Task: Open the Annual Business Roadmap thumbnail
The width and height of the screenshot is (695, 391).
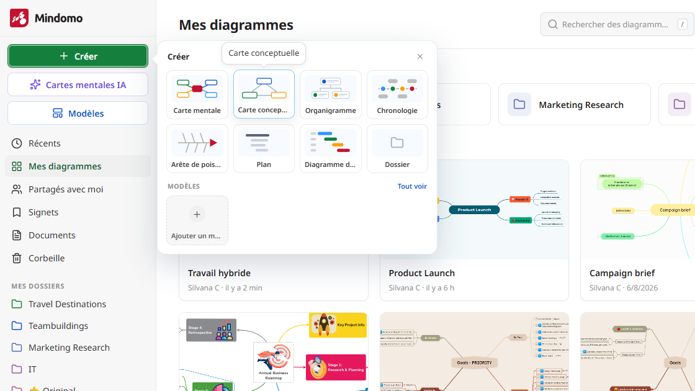Action: point(274,352)
